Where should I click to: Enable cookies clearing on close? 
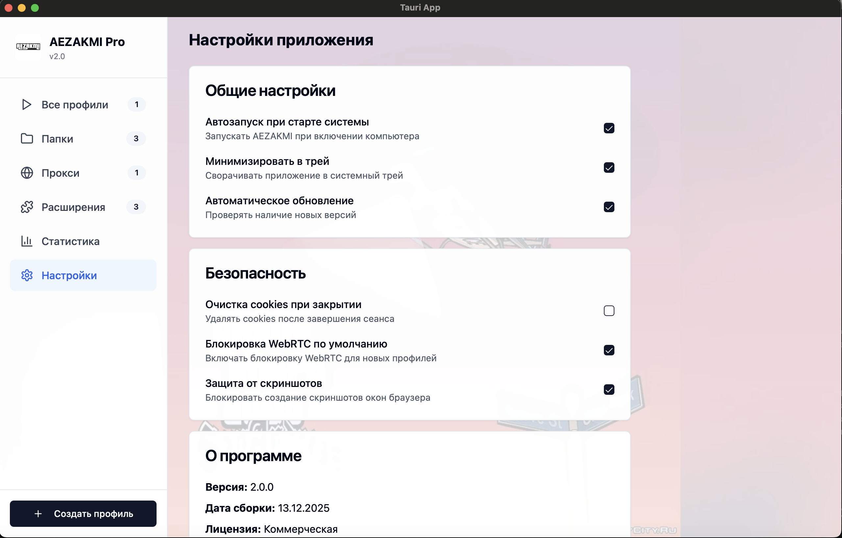[x=609, y=311]
